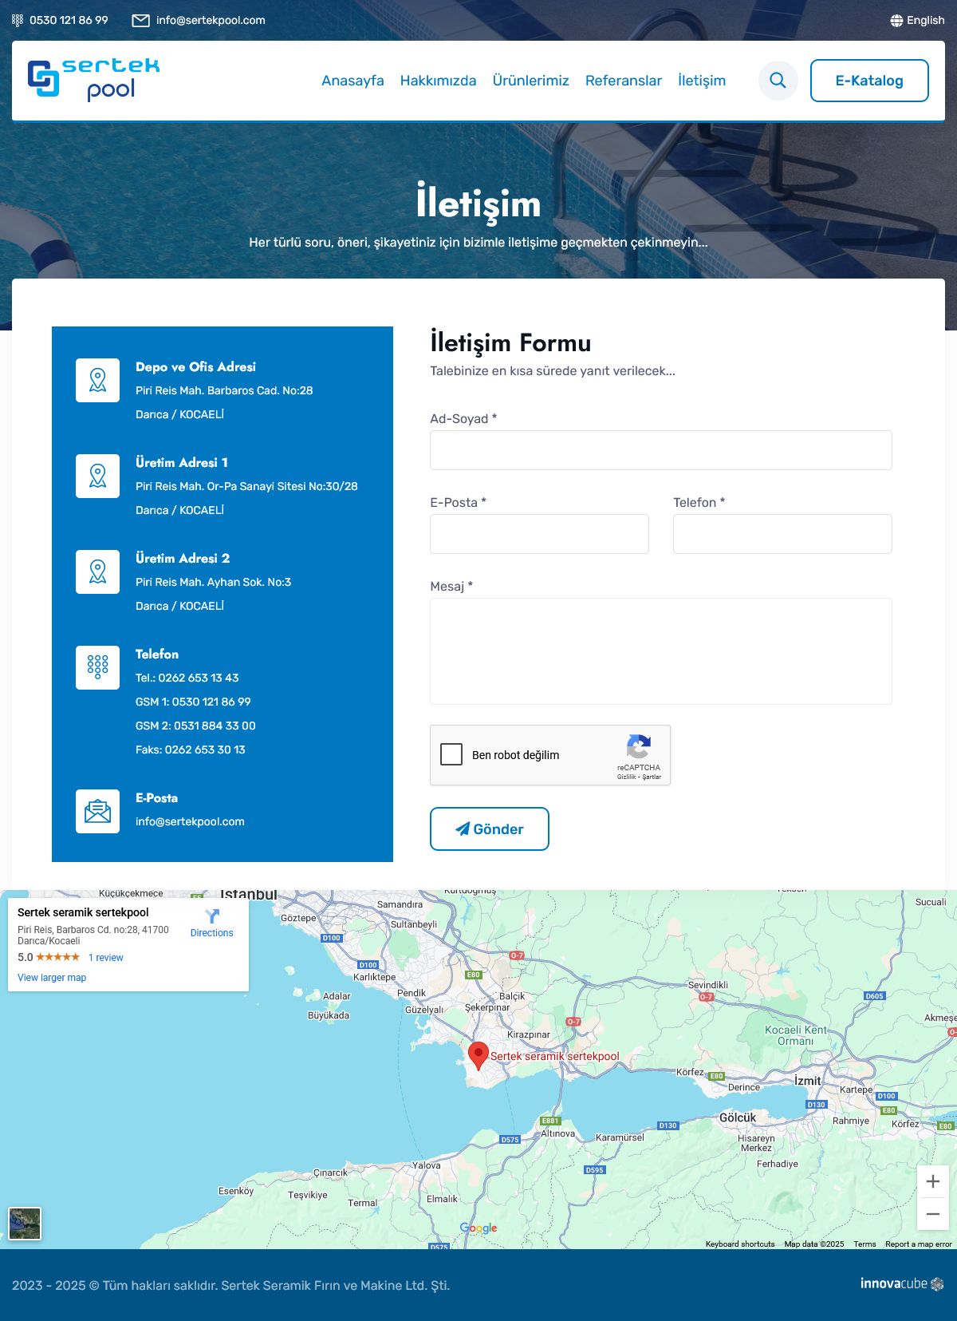Switch map to satellite view thumbnail
This screenshot has width=957, height=1321.
25,1224
